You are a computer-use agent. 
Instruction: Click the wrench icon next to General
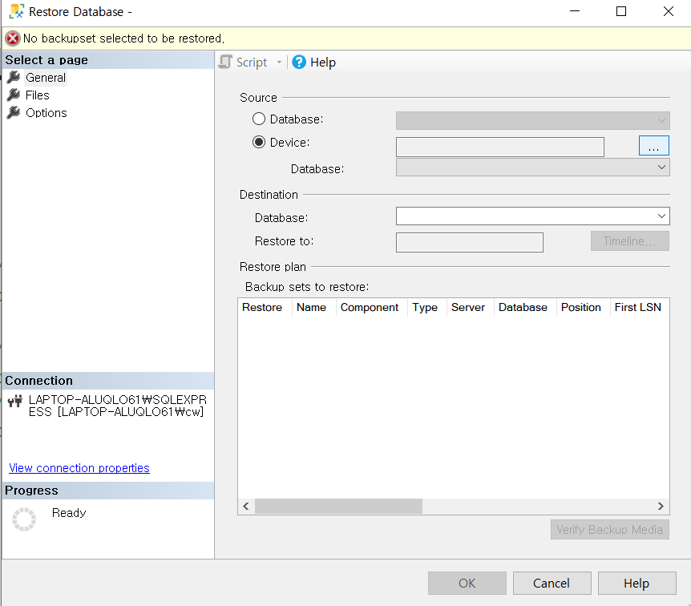click(x=14, y=77)
